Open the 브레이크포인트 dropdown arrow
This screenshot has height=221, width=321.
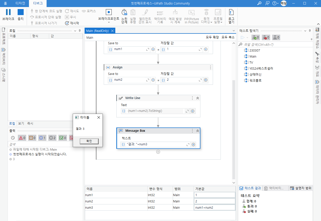coord(109,22)
